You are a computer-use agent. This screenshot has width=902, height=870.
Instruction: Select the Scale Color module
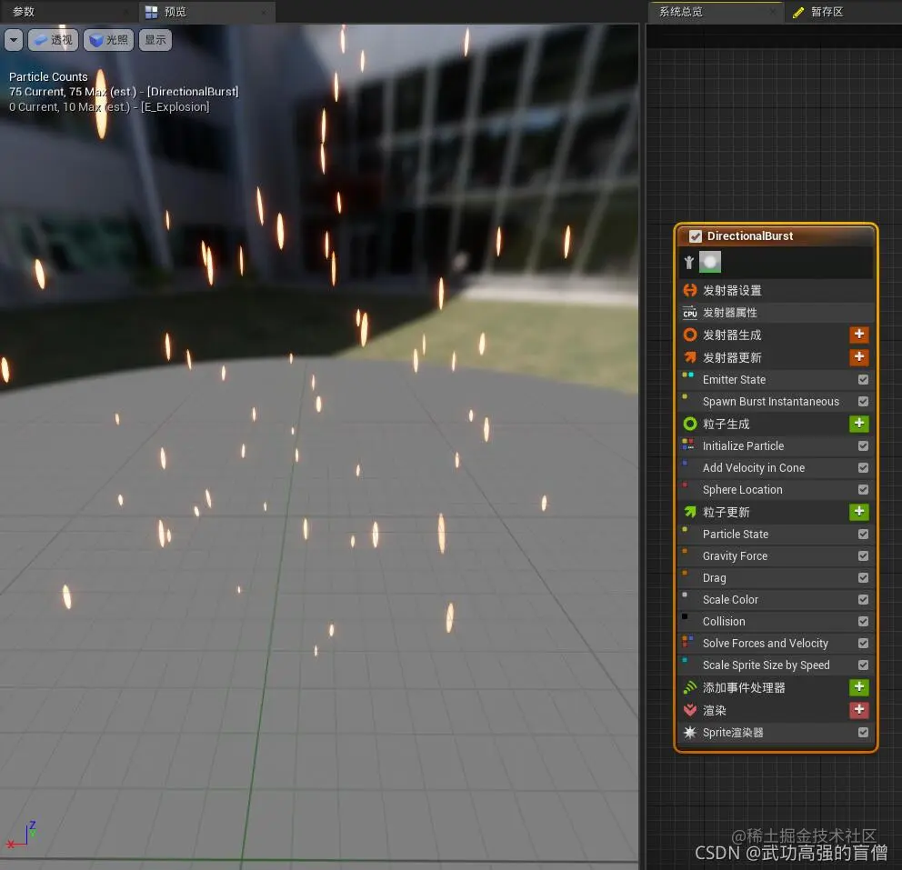click(775, 600)
